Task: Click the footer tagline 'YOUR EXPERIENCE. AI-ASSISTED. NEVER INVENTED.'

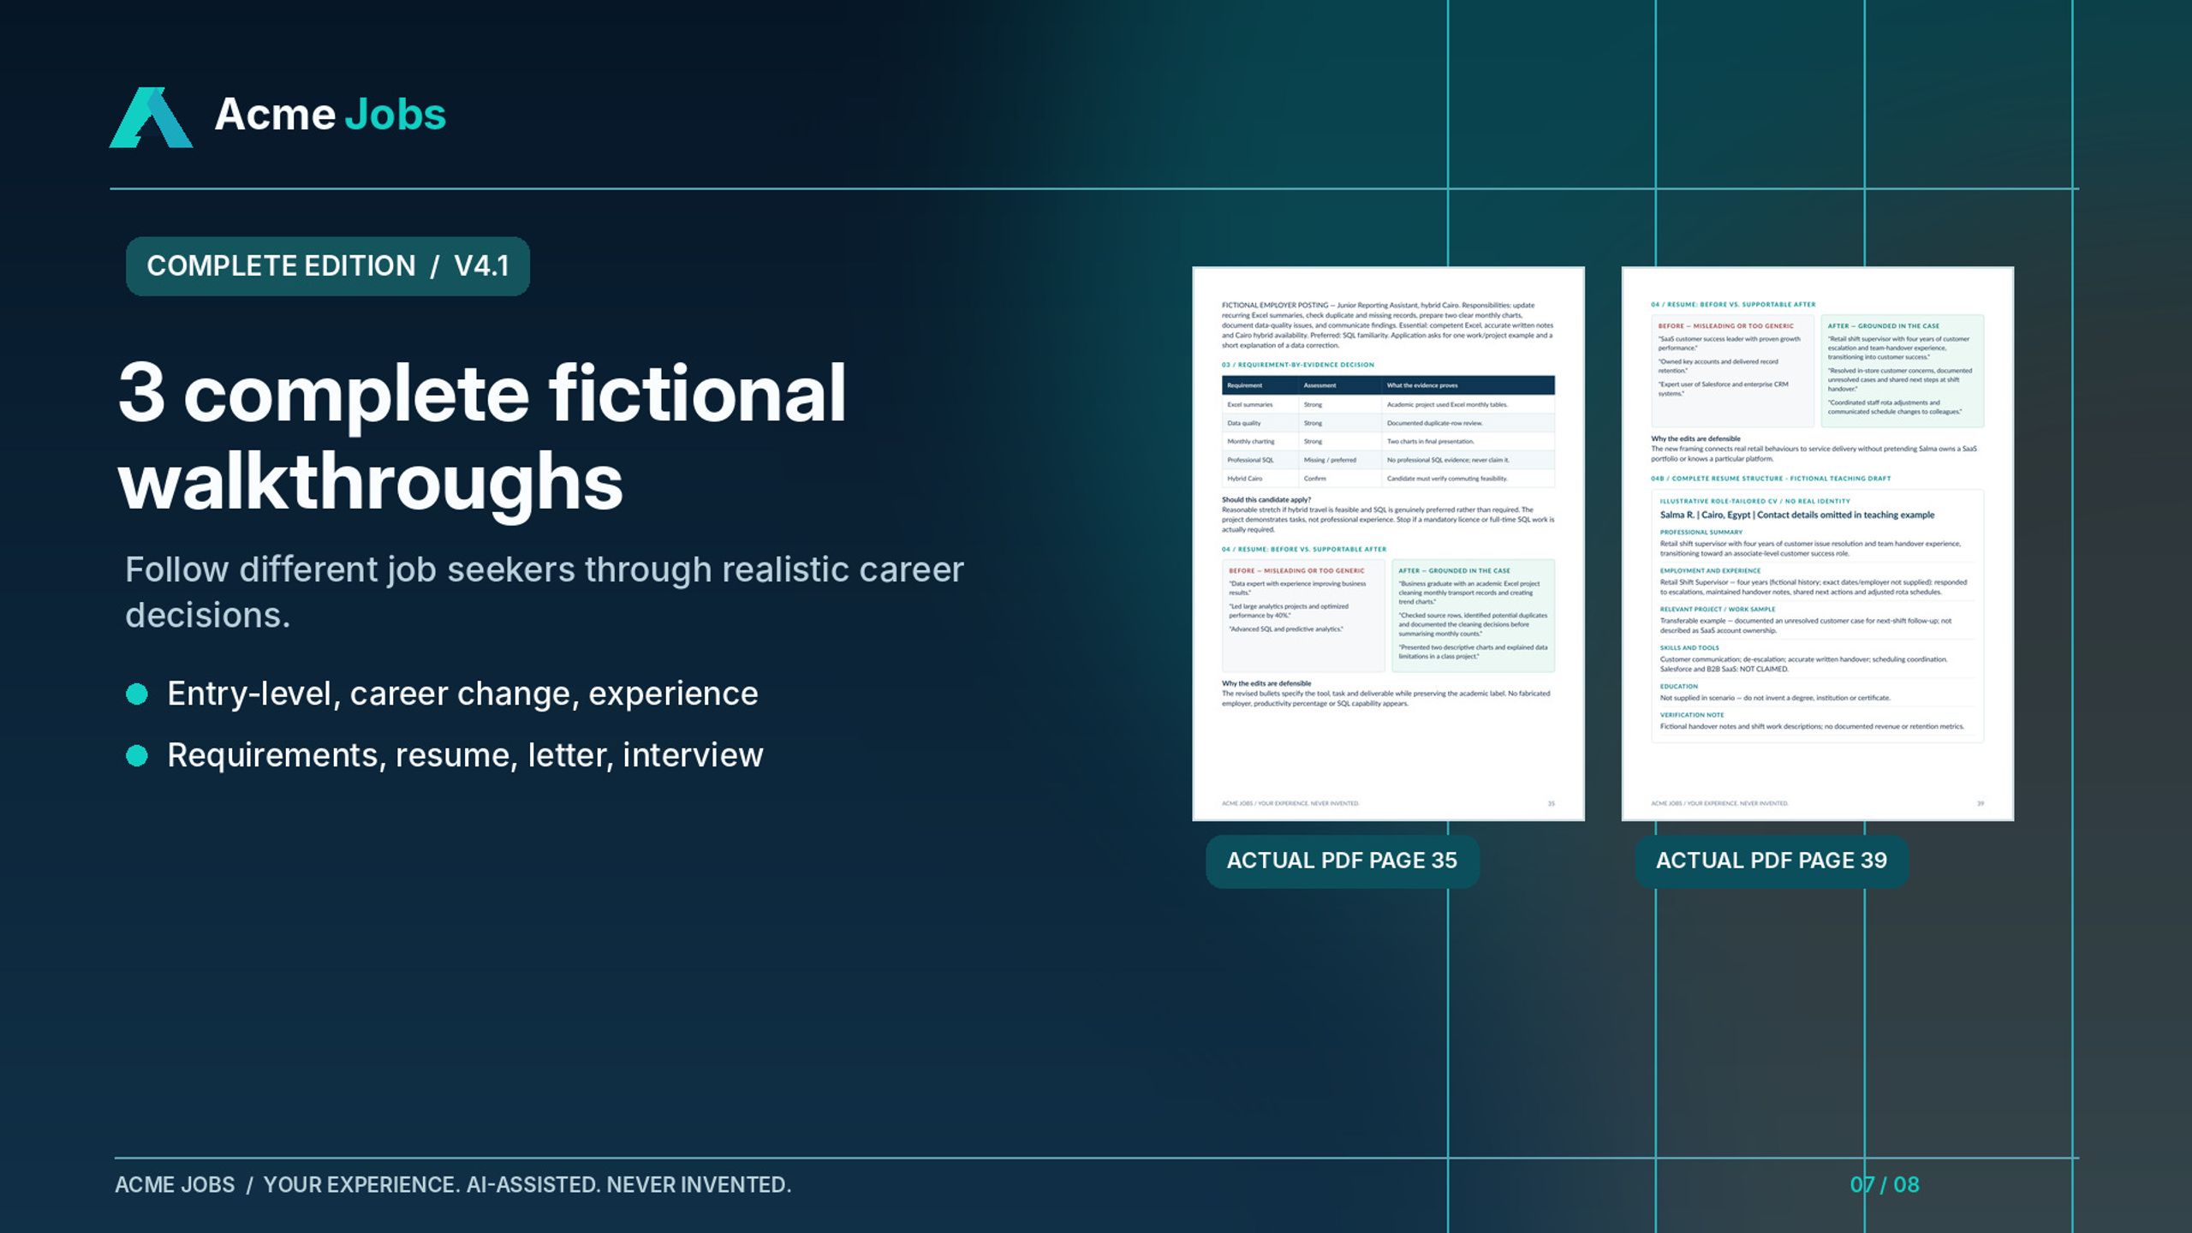Action: pos(527,1185)
